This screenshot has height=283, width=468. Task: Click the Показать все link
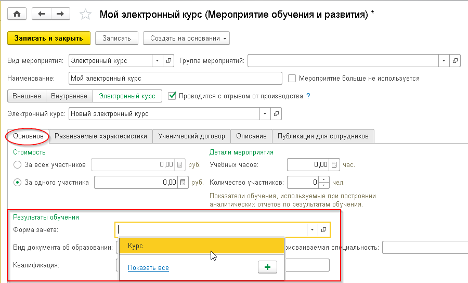(x=148, y=268)
